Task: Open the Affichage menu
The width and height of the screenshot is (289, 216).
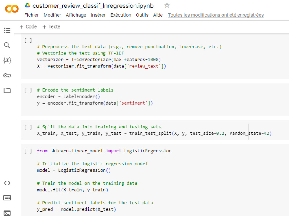Action: pos(76,15)
